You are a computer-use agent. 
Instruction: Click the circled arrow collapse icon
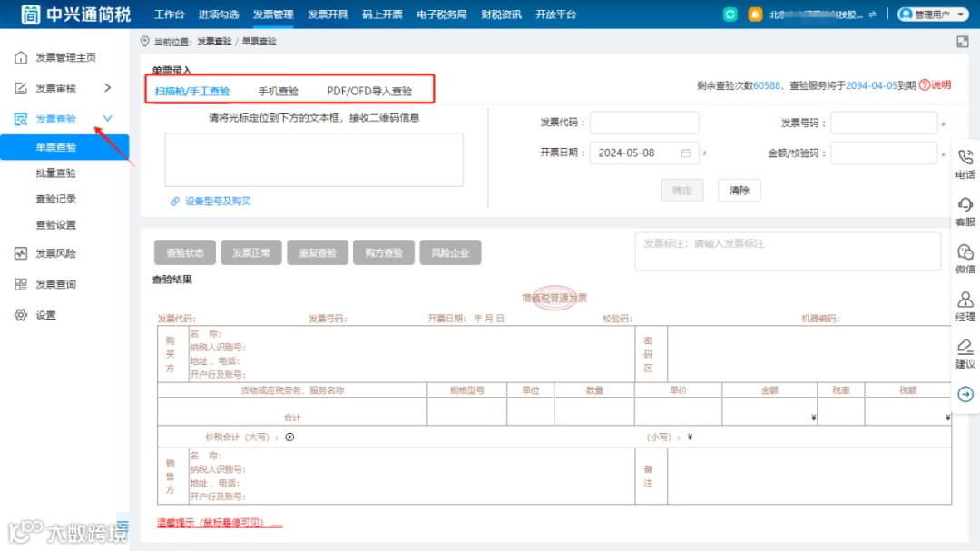[x=965, y=394]
